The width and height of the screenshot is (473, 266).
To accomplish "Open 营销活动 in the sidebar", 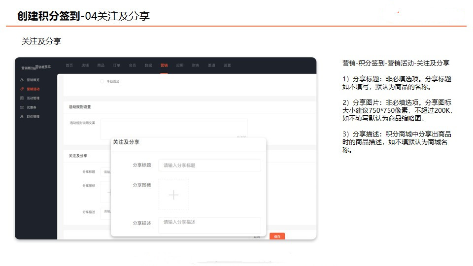I will [33, 89].
